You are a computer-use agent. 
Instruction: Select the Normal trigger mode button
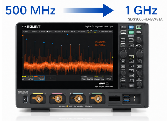(131, 40)
